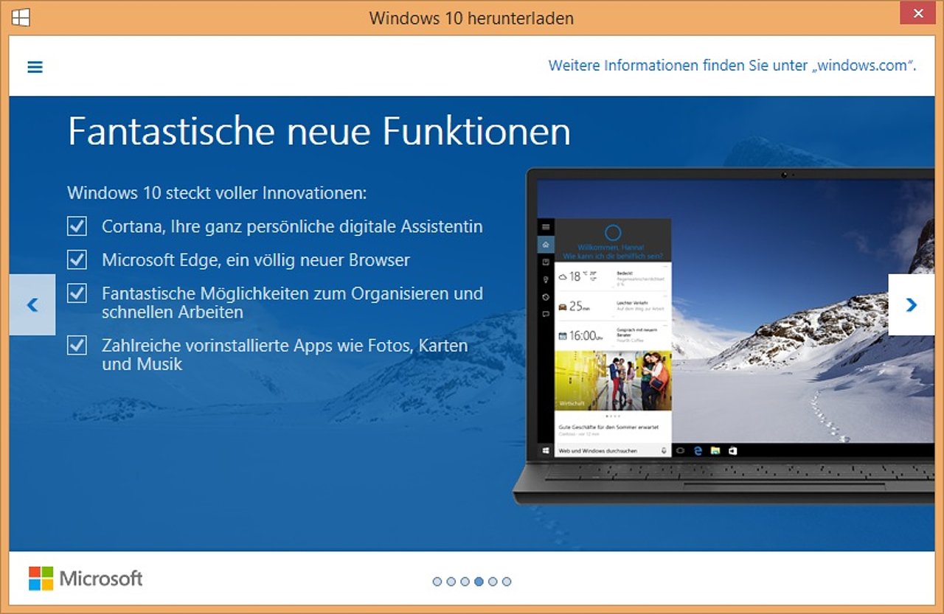Open the windows.com information link
This screenshot has height=614, width=944.
[732, 66]
